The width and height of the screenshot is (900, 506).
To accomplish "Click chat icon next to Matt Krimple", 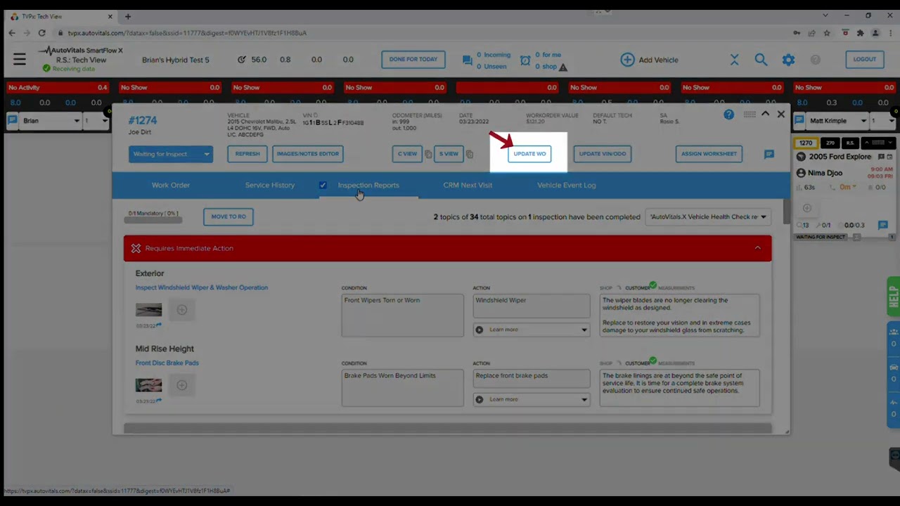I will [x=799, y=121].
